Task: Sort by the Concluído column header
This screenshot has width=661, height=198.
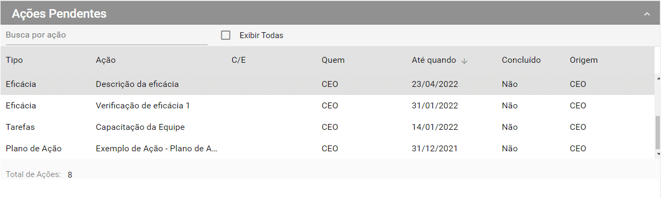Action: click(521, 60)
